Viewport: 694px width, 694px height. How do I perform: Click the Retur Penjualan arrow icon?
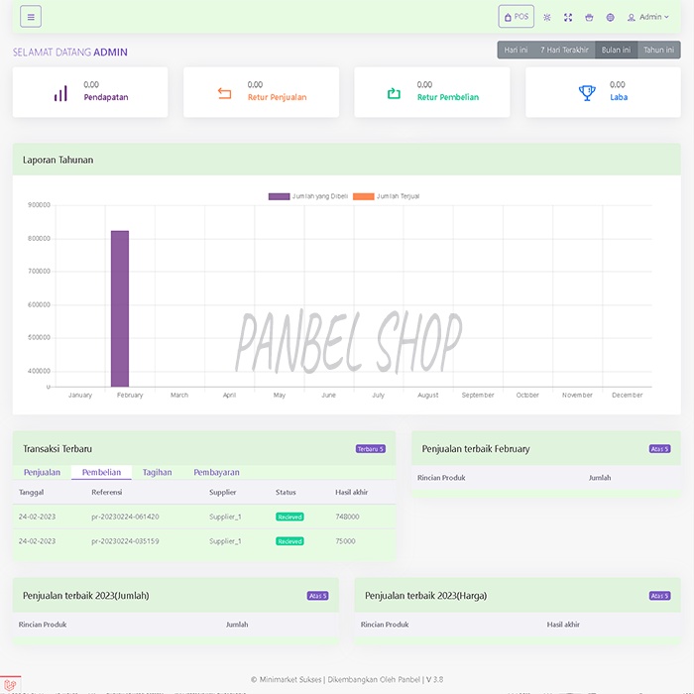tap(225, 93)
